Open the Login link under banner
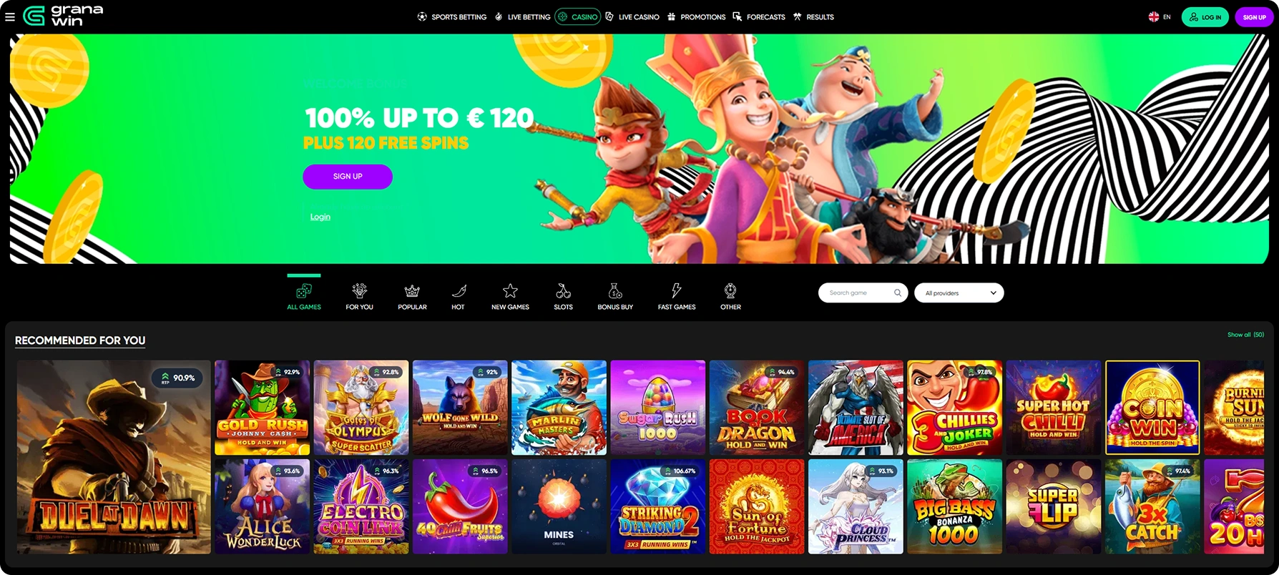The height and width of the screenshot is (575, 1279). tap(320, 217)
